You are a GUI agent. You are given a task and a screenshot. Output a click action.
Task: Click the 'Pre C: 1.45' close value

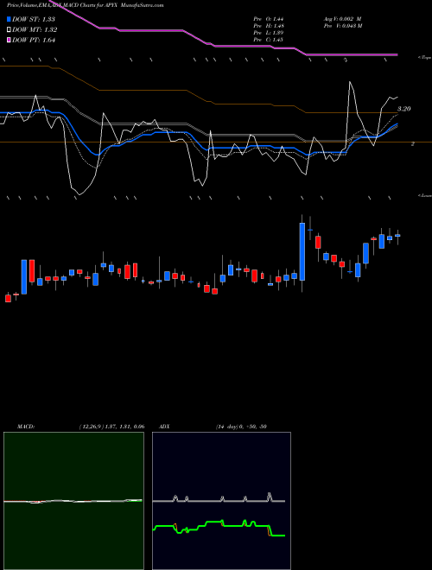coord(269,40)
